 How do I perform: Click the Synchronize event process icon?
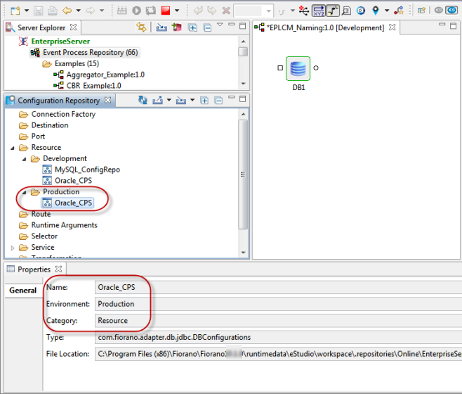[x=150, y=11]
